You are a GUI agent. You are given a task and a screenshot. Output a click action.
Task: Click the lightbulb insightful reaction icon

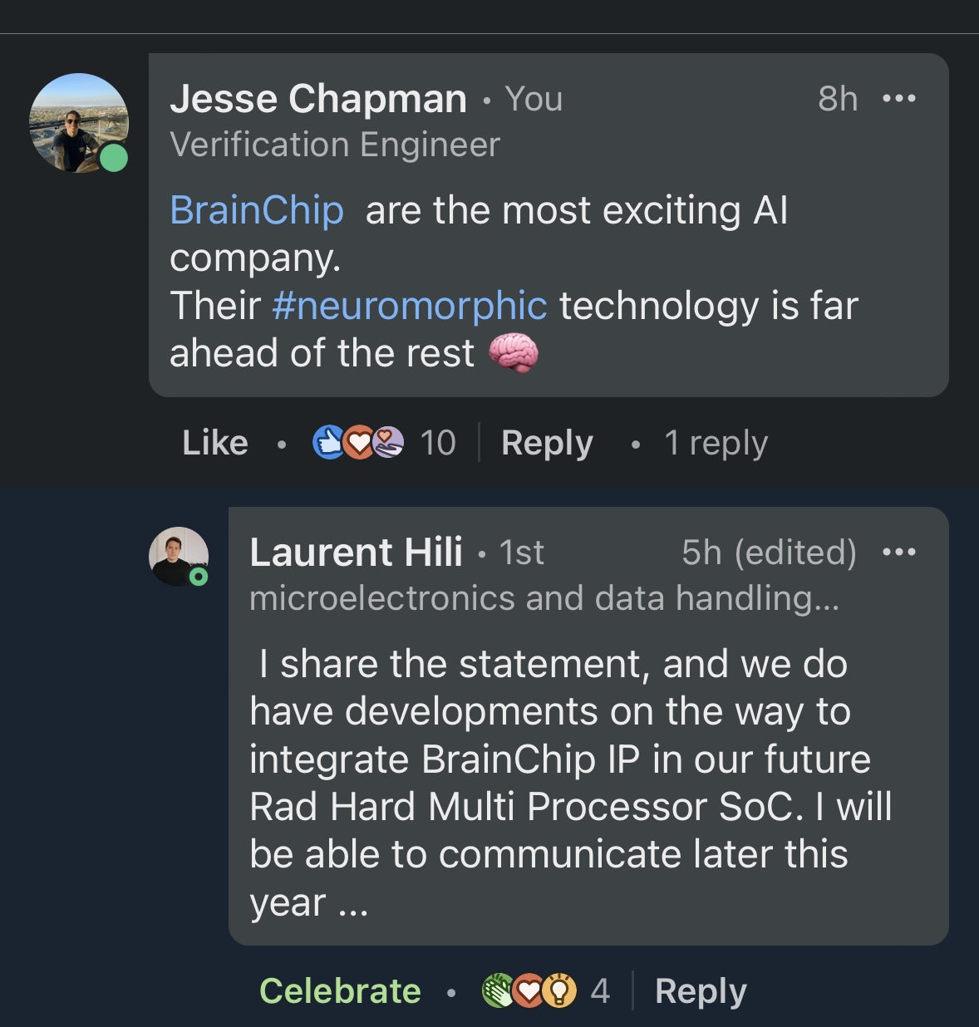click(x=559, y=991)
